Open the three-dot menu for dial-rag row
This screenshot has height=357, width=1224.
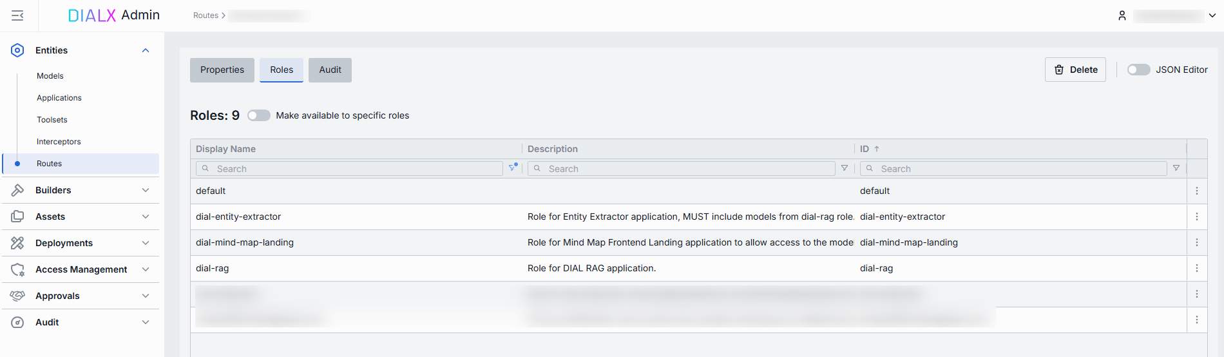coord(1196,268)
